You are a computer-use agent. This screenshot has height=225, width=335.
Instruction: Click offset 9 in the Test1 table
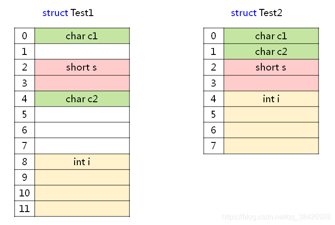pyautogui.click(x=25, y=177)
